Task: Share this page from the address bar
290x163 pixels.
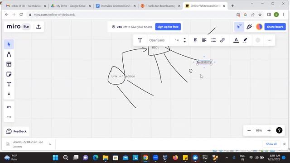Action: (x=253, y=14)
